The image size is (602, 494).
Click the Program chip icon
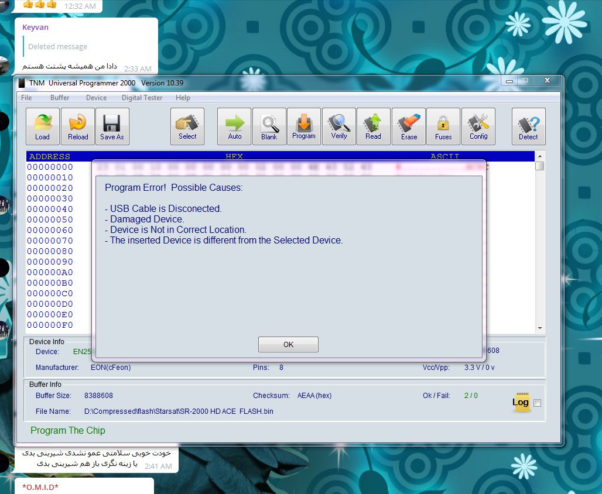304,126
